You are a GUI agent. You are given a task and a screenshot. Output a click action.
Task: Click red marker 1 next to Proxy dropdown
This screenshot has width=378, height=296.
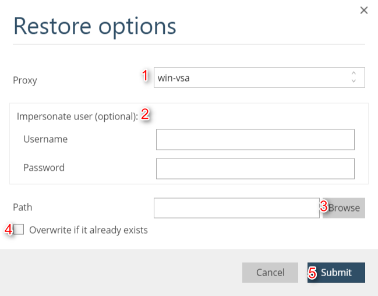click(147, 76)
